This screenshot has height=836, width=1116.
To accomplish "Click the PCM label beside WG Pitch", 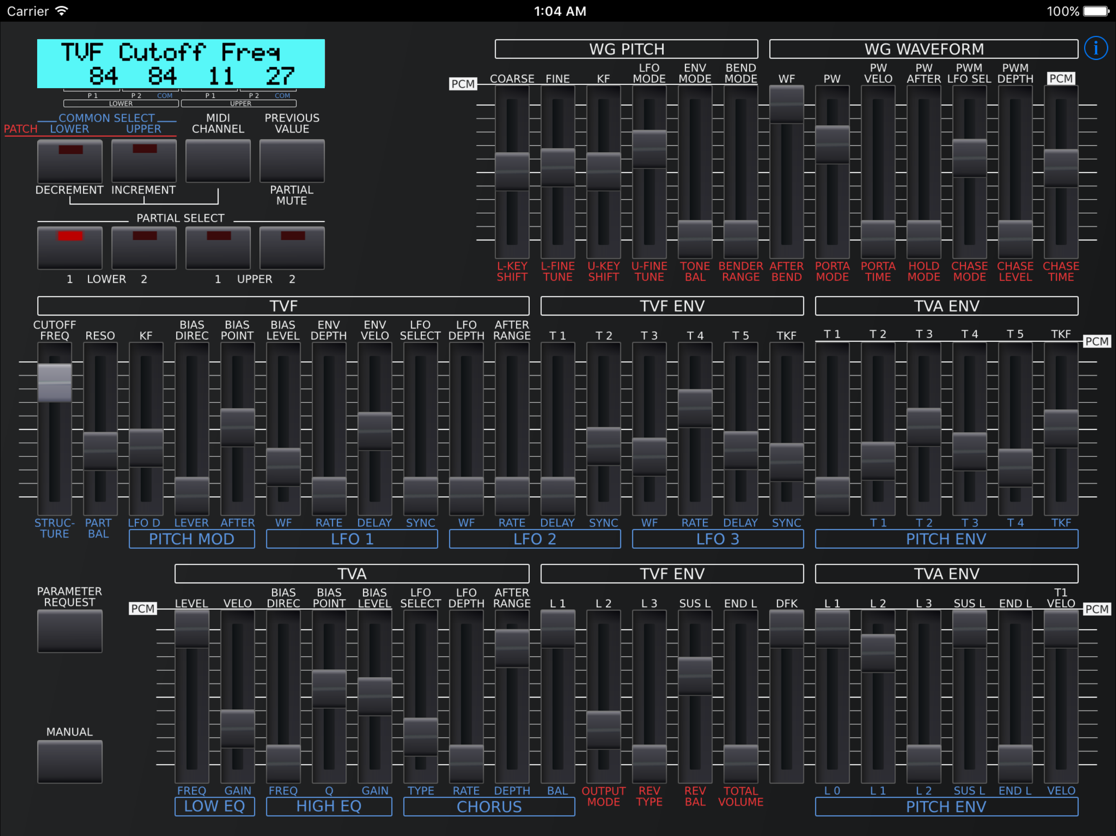I will tap(463, 84).
